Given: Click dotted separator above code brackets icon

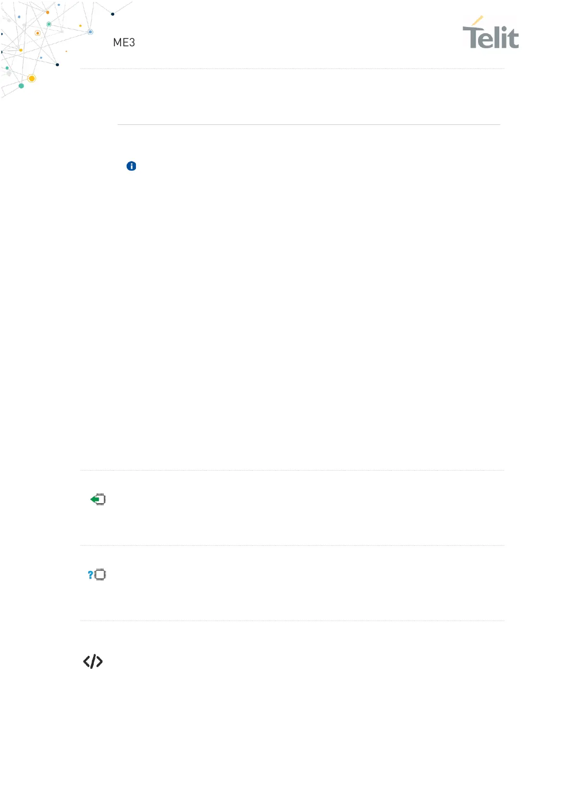Looking at the screenshot, I should point(292,621).
